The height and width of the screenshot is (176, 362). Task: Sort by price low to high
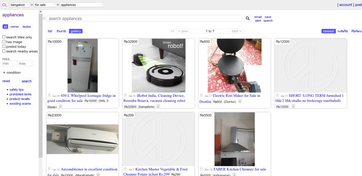[x=343, y=31]
